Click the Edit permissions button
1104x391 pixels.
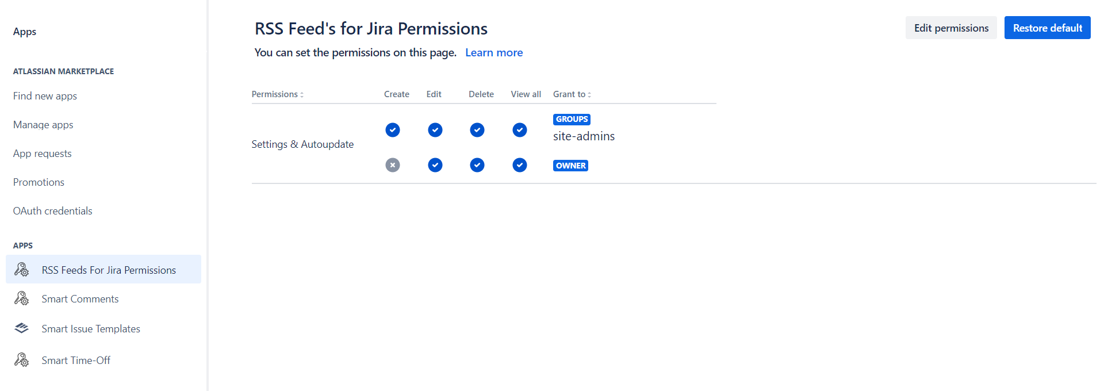coord(951,28)
